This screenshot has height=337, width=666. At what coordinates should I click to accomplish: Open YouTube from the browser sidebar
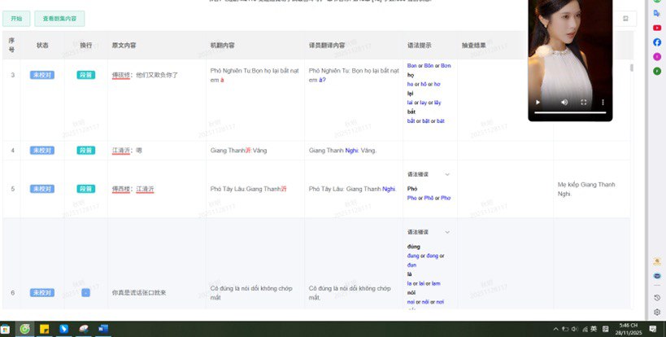coord(657,28)
